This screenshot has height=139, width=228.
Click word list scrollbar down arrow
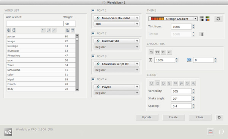(77, 90)
